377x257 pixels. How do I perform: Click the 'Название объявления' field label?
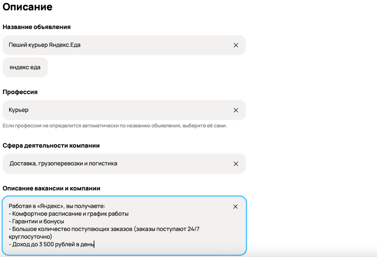(37, 27)
